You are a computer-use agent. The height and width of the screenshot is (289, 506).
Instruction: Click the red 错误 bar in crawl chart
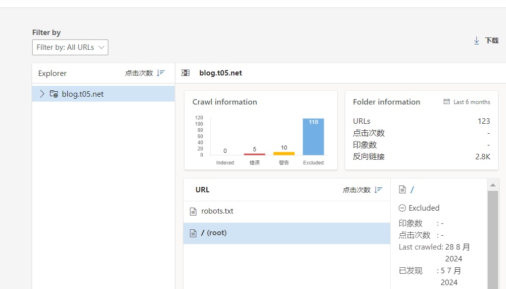[x=254, y=154]
